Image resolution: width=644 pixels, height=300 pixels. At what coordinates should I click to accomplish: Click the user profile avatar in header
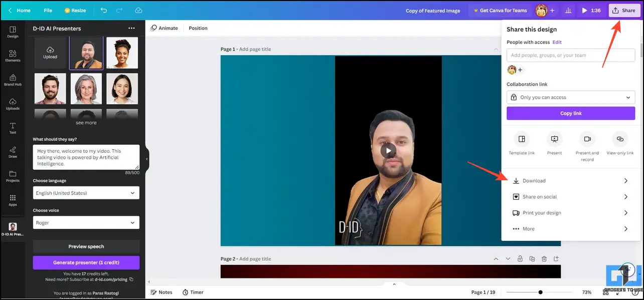pyautogui.click(x=541, y=10)
